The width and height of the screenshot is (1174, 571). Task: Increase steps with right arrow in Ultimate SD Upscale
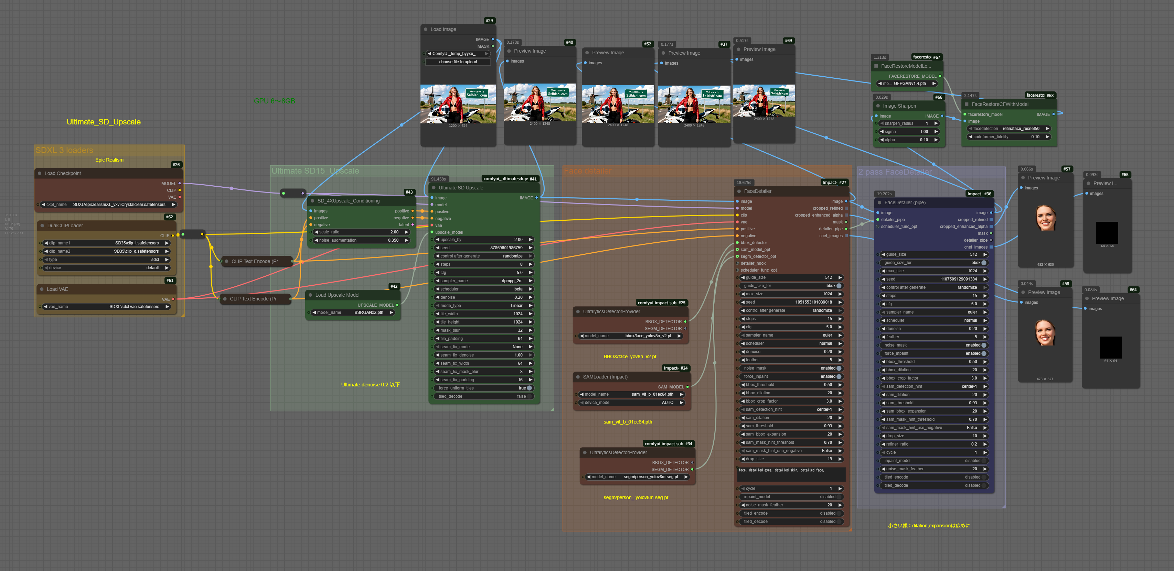531,264
